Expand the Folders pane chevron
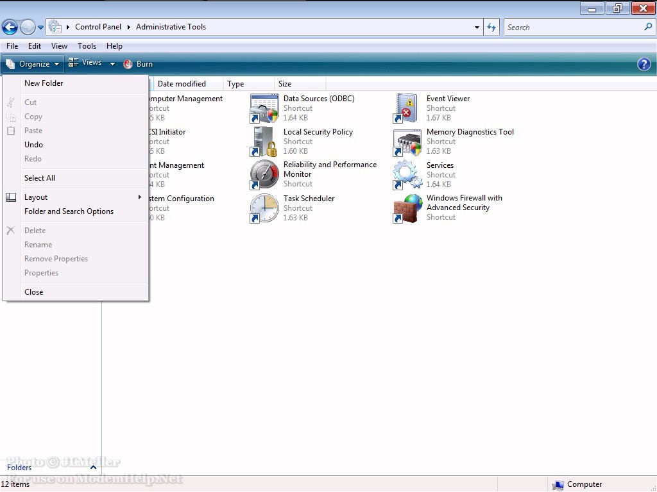 point(94,467)
